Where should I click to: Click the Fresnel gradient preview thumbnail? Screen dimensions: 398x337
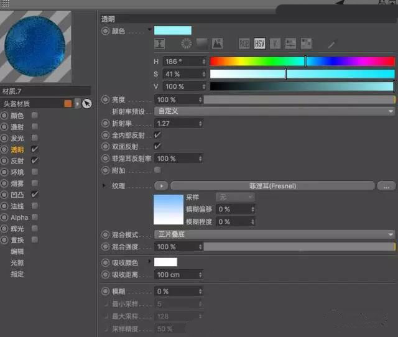(x=169, y=210)
